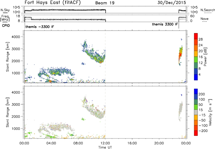Click the '60' tick on the Nave axis
Screen dimensions: 215x149
192,16
